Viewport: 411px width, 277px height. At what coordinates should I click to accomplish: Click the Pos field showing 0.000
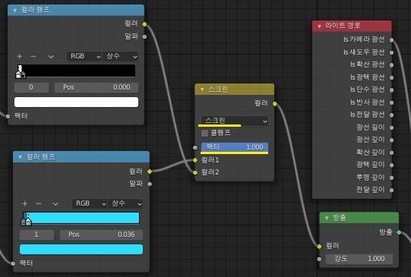click(x=96, y=87)
